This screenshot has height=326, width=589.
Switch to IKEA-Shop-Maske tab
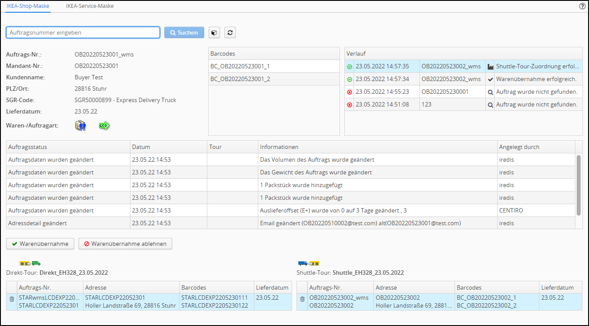(28, 6)
